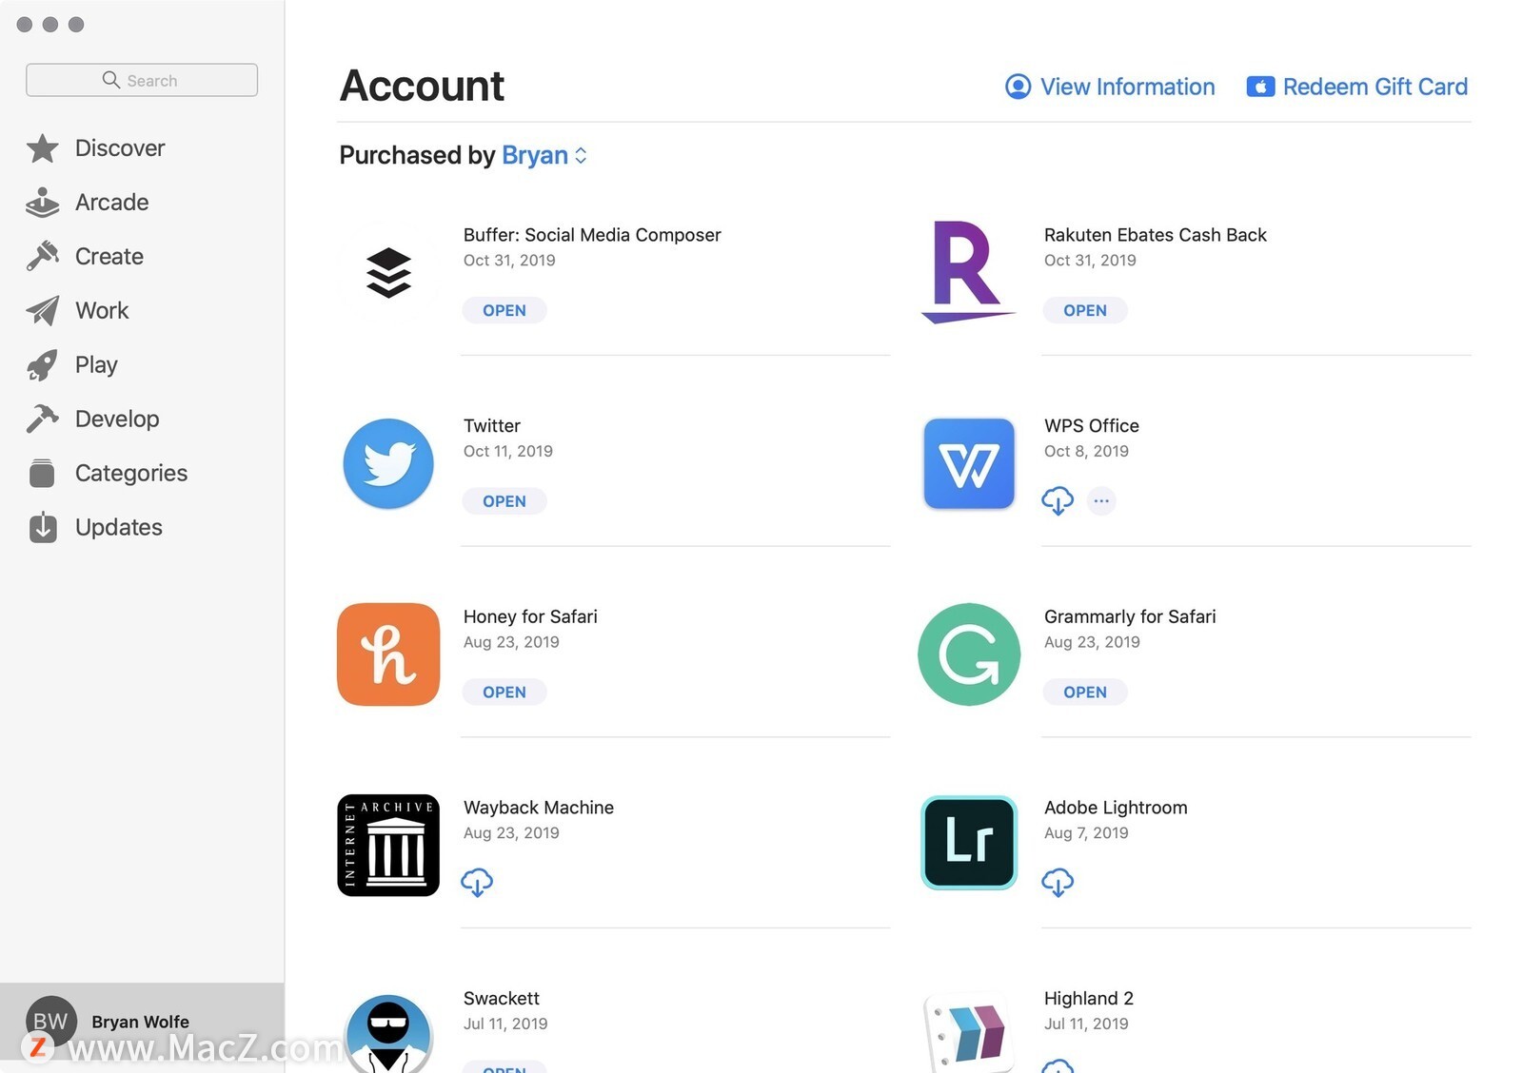Expand the Purchased by Bryan dropdown
1523x1073 pixels.
point(544,155)
